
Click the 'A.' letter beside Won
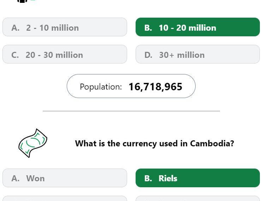coord(16,178)
